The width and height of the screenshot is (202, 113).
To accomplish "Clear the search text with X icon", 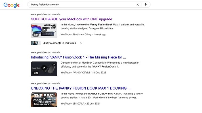I will pos(138,5).
